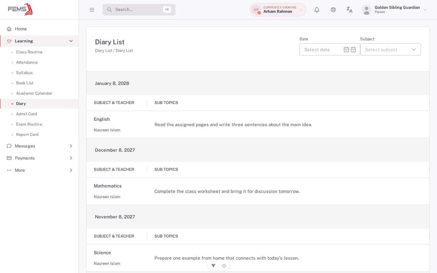
Task: Click the Home icon in sidebar
Action: (x=9, y=29)
